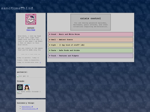Open the Omega symbol friend icon
This screenshot has width=150, height=112.
coord(20,87)
